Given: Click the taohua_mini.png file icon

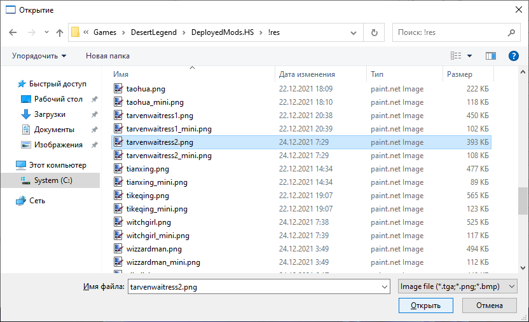Looking at the screenshot, I should coord(118,102).
